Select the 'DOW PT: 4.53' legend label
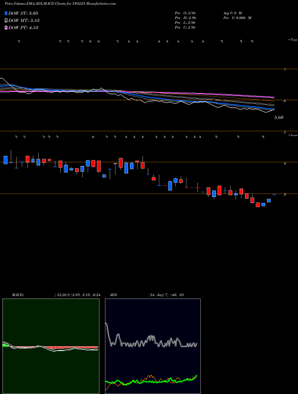 [x=23, y=28]
